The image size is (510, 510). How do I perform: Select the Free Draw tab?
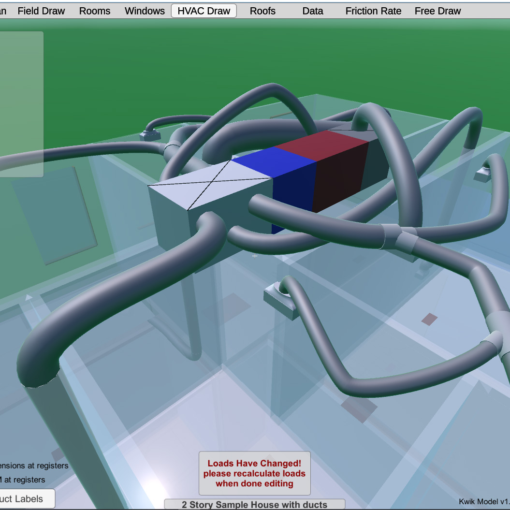437,11
